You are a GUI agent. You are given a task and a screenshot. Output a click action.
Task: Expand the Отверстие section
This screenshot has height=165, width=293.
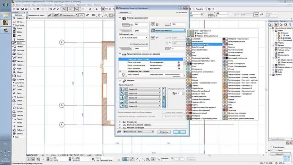120,122
